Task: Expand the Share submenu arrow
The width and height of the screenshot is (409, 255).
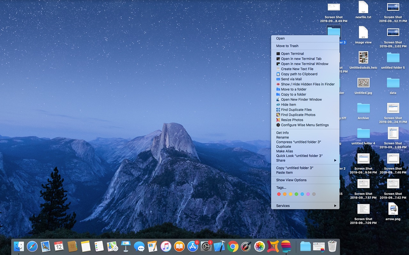Action: [x=335, y=160]
